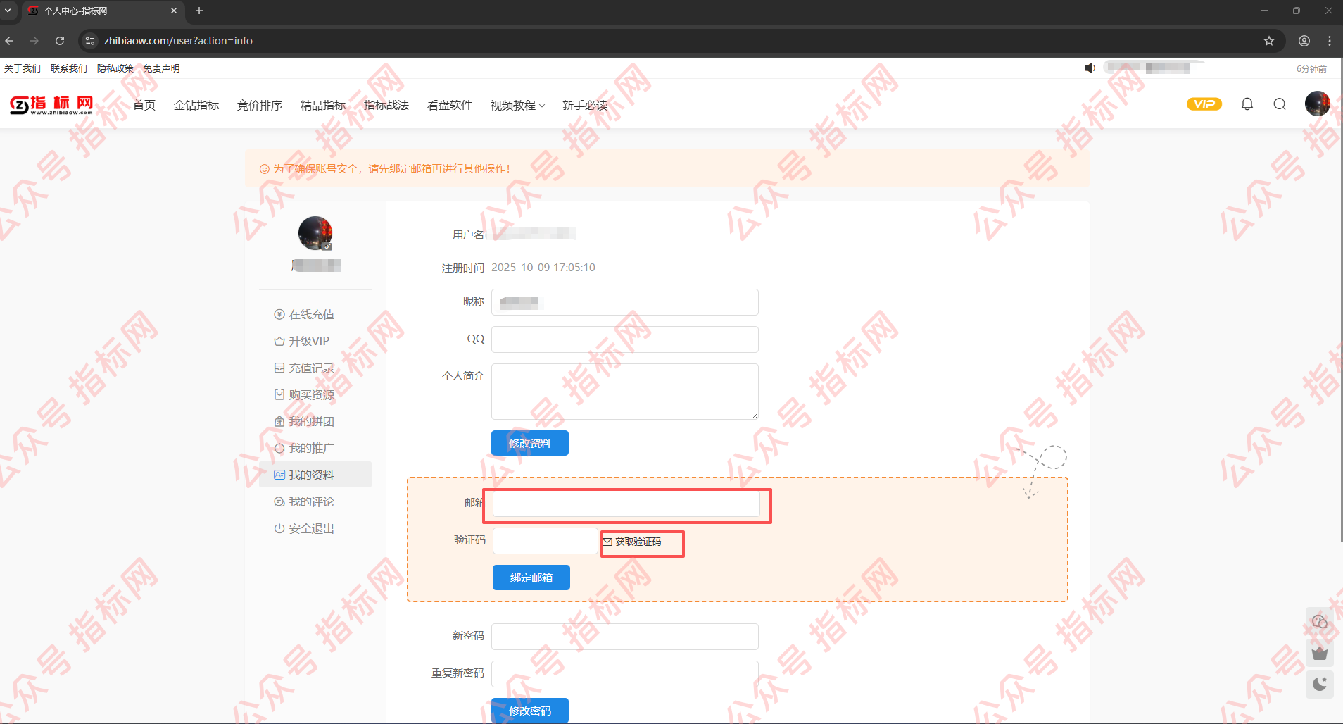Expand the 视频教程 dropdown menu
Screen dimensions: 1343x724
click(x=517, y=106)
